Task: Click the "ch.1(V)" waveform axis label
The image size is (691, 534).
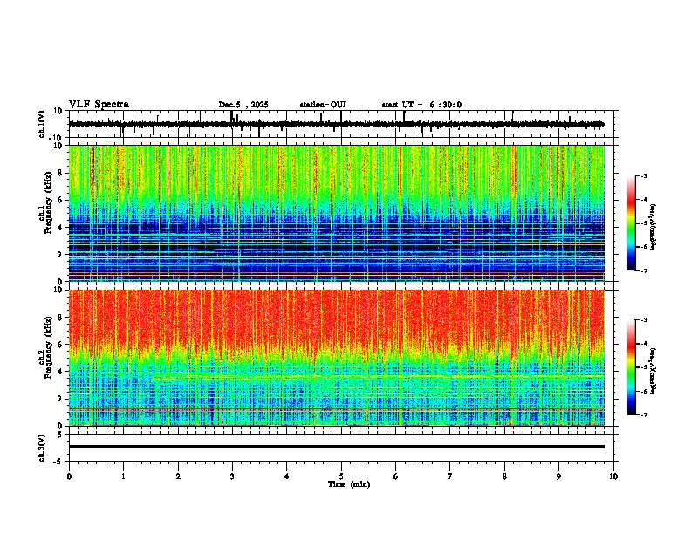Action: click(42, 124)
